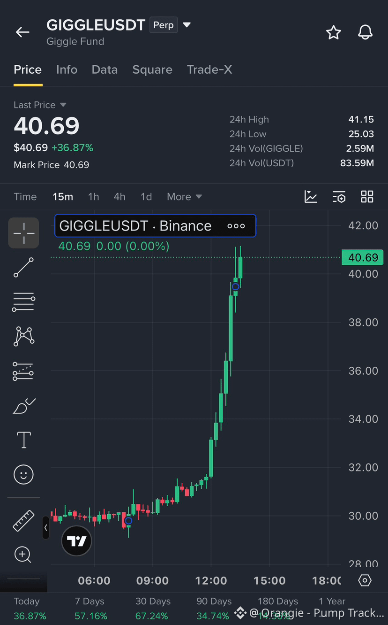
Task: Open the GIGGLEUSDT pair selector dropdown arrow
Action: tap(187, 25)
